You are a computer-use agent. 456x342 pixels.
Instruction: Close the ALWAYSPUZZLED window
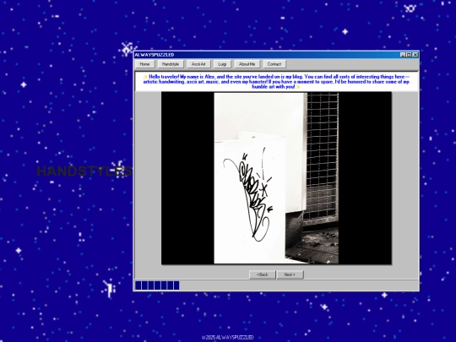(415, 55)
